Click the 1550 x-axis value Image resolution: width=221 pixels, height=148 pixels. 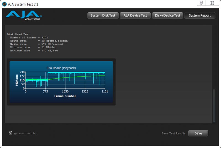point(65,91)
